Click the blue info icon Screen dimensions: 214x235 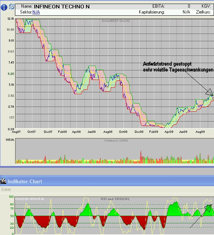point(4,7)
